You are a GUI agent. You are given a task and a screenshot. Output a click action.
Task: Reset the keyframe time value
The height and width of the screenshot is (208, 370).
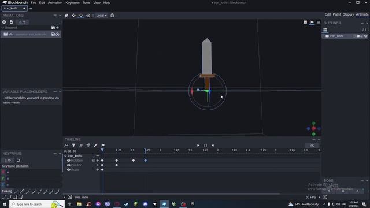pyautogui.click(x=18, y=160)
